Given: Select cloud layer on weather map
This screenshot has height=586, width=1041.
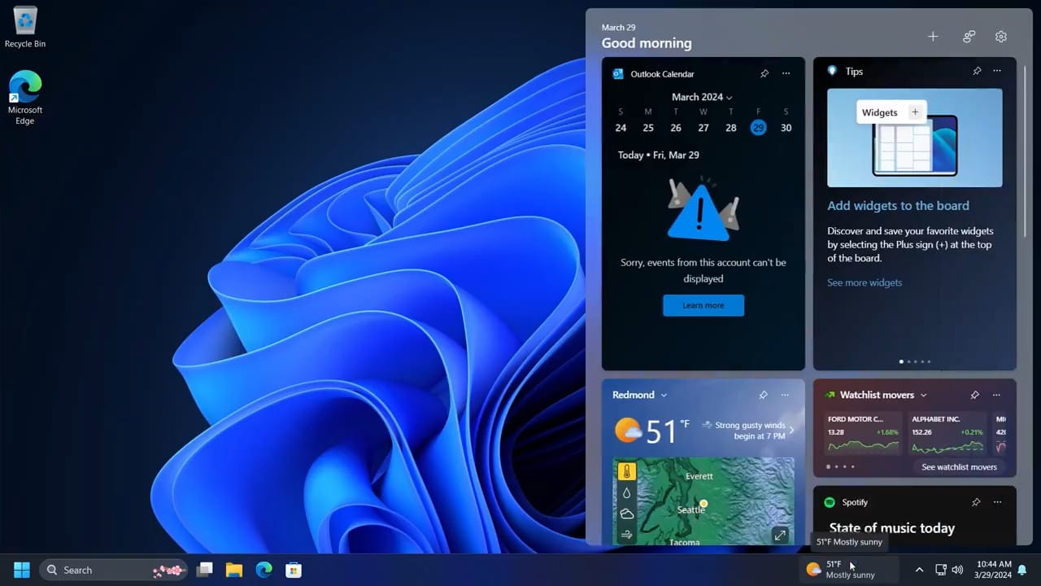Looking at the screenshot, I should pos(626,514).
